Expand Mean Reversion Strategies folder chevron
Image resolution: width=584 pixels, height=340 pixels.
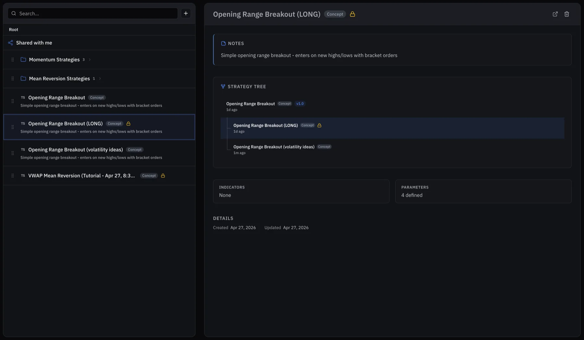100,79
